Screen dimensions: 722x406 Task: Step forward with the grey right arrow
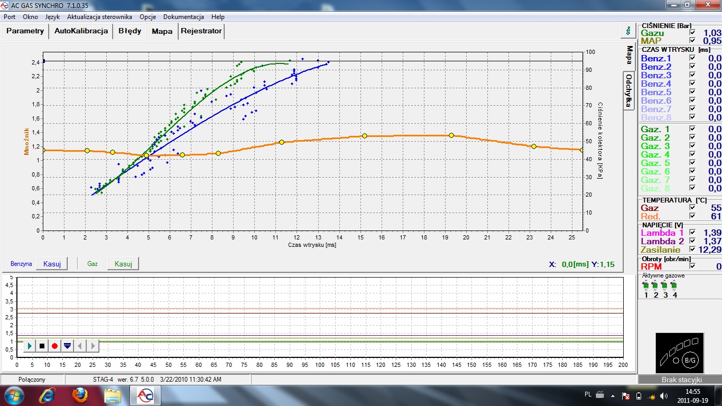click(92, 346)
